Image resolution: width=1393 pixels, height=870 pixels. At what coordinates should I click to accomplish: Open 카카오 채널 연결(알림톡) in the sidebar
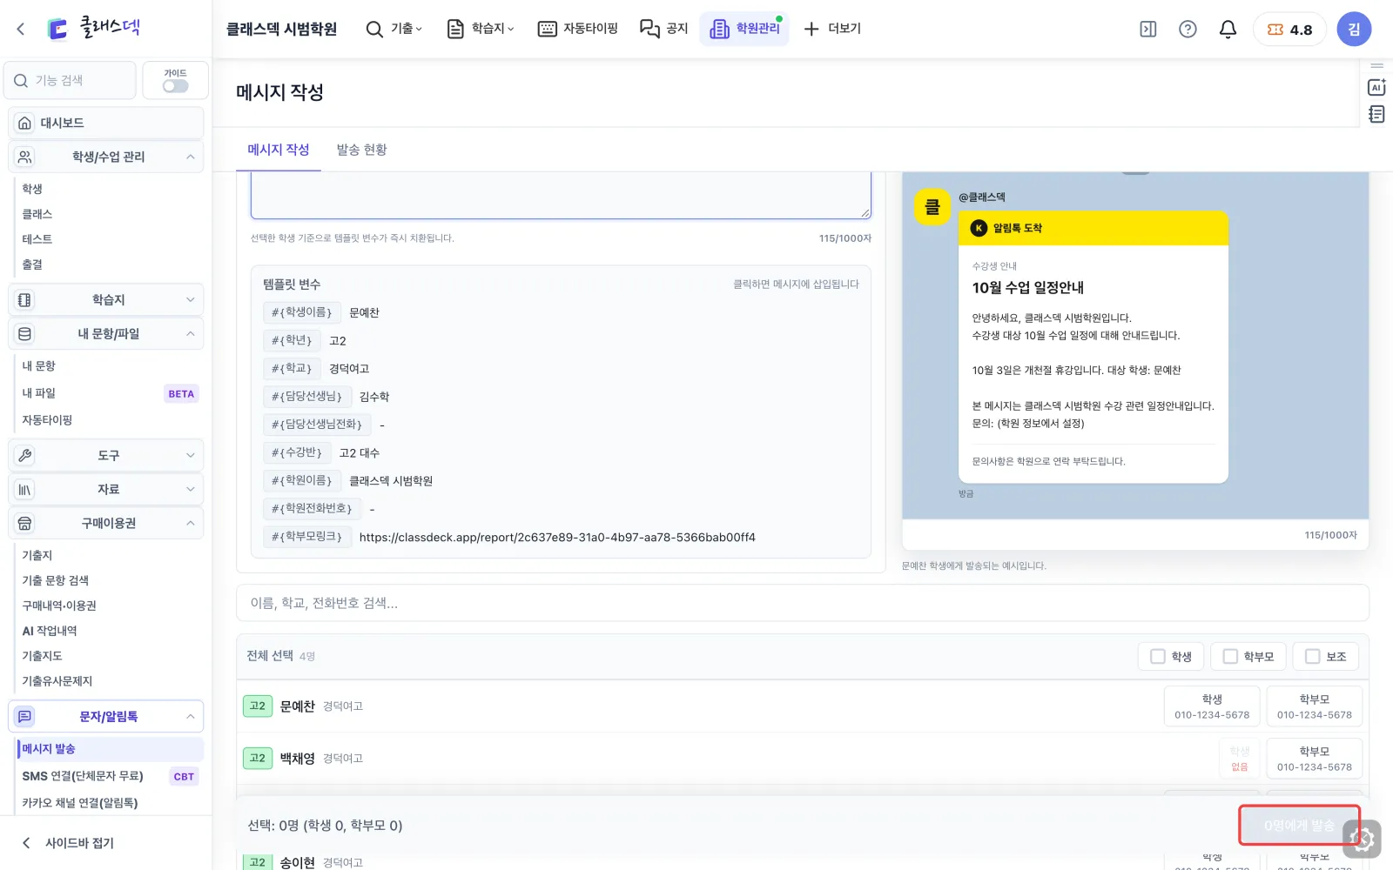(x=110, y=803)
